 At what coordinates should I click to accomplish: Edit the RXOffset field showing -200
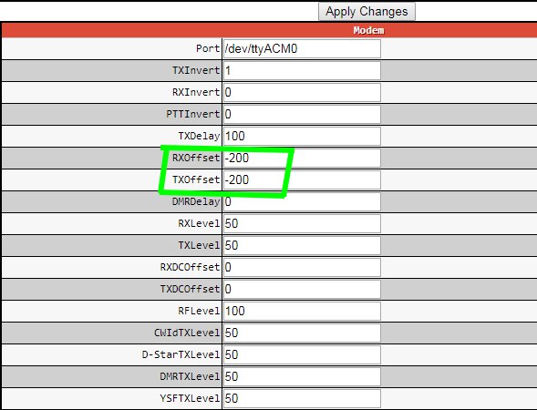(x=302, y=159)
